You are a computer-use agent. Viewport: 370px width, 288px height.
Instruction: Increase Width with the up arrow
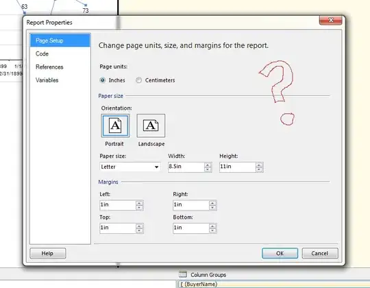click(x=208, y=165)
